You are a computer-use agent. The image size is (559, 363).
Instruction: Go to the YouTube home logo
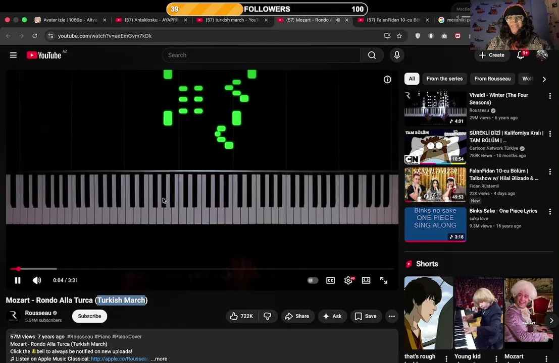[44, 55]
